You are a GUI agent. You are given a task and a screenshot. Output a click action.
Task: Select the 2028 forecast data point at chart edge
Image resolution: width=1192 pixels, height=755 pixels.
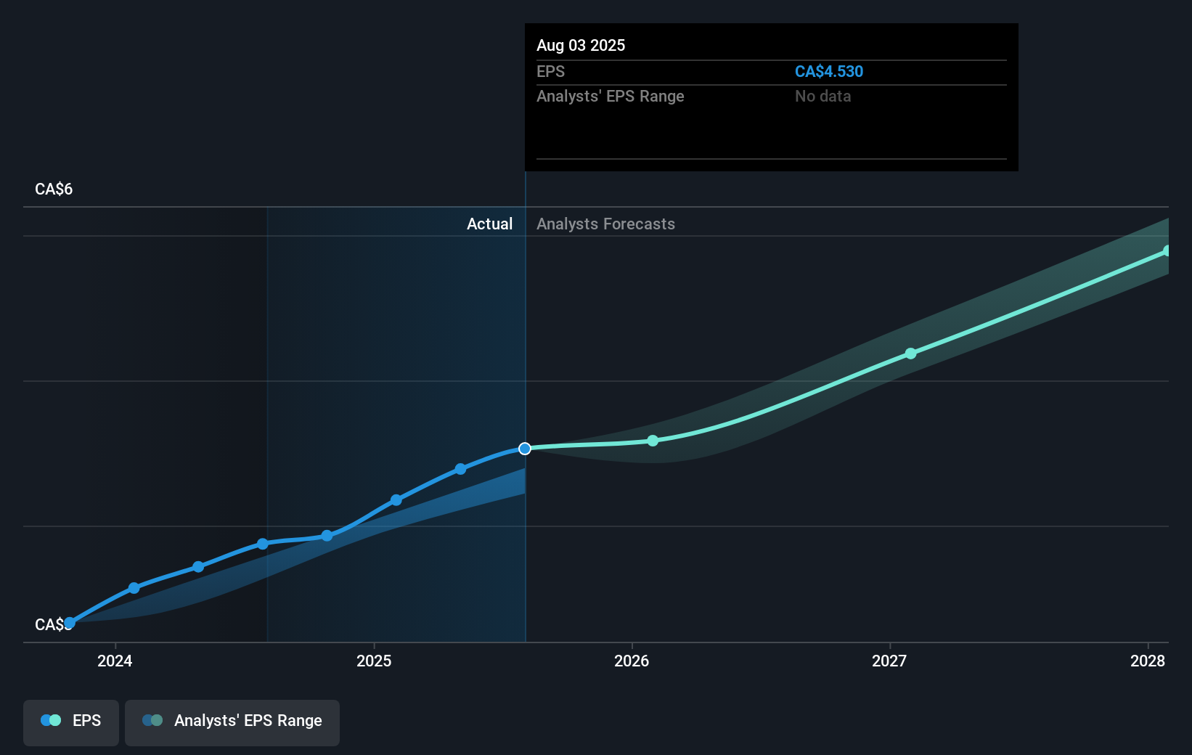pyautogui.click(x=1167, y=251)
